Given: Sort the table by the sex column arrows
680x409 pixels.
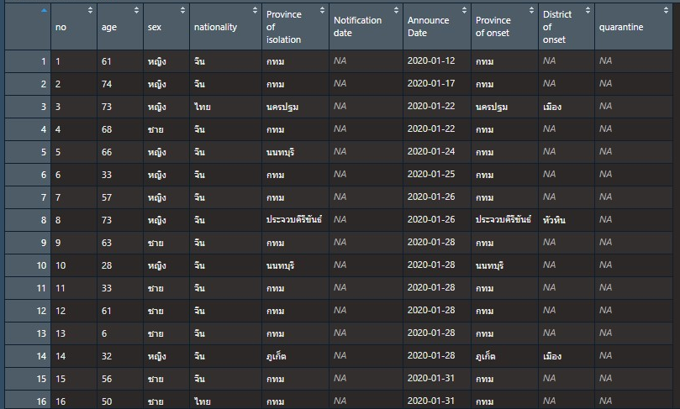Looking at the screenshot, I should 182,11.
